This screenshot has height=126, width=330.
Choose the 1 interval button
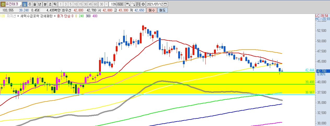point(61,4)
